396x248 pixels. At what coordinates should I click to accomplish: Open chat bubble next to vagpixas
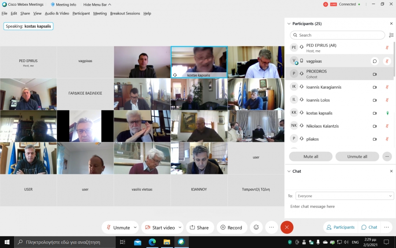[x=374, y=61]
